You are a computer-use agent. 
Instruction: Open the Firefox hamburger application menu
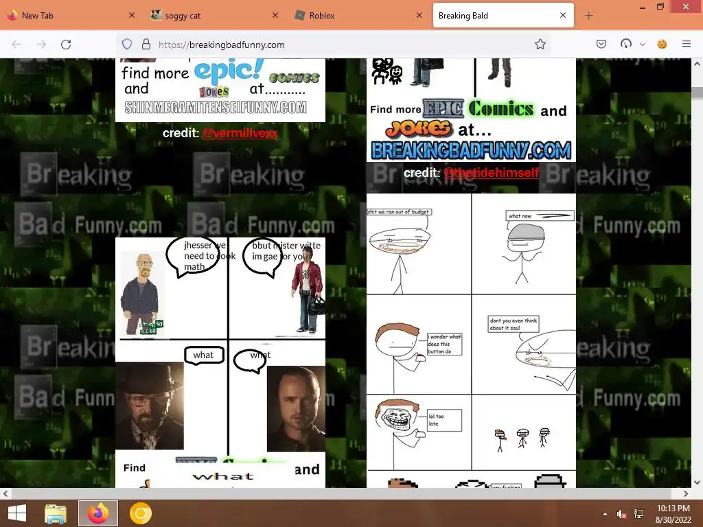(x=687, y=44)
